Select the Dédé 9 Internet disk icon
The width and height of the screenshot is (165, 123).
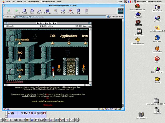tap(157, 70)
